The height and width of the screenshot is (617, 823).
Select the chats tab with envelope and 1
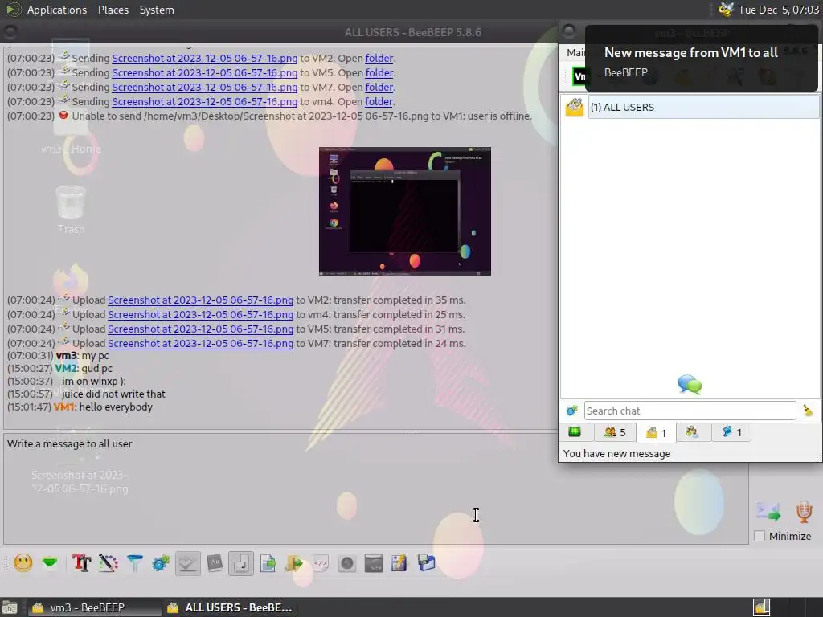[656, 432]
